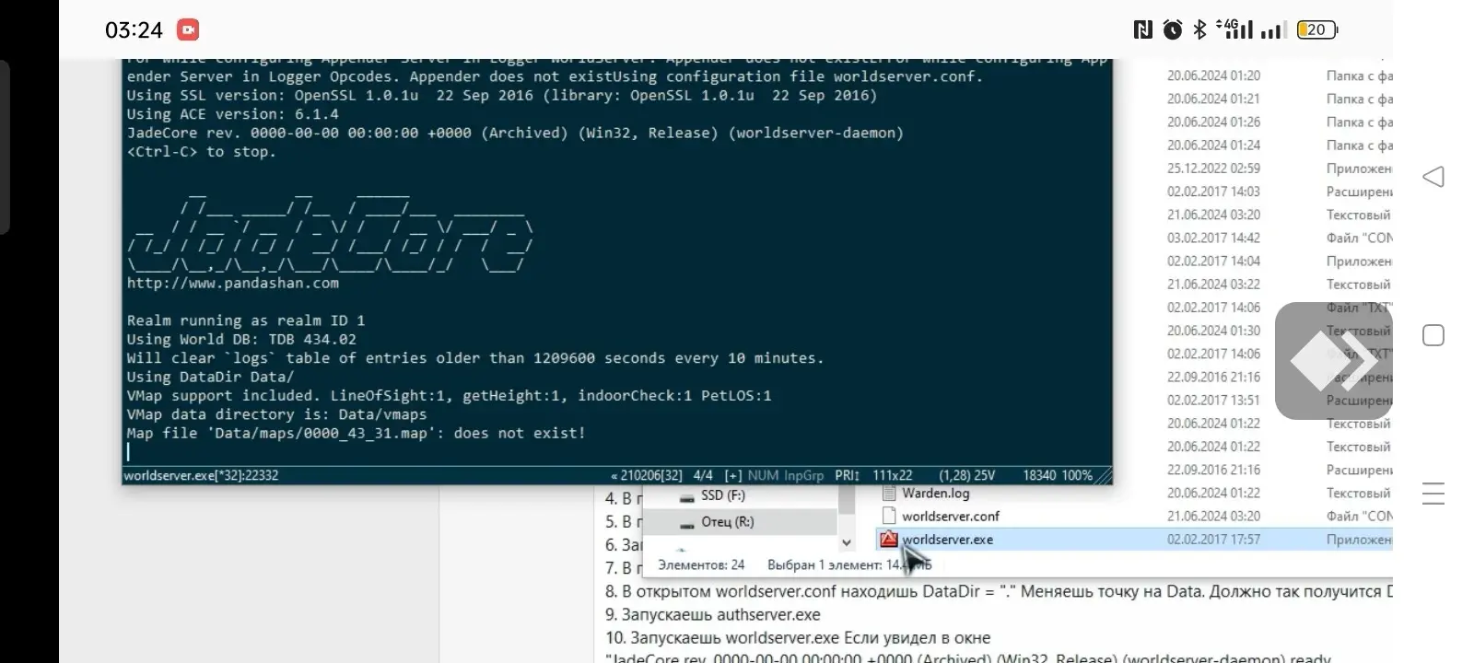Click worldserver.exe[*32]:22332 status bar title
Image resolution: width=1474 pixels, height=663 pixels.
coord(201,475)
